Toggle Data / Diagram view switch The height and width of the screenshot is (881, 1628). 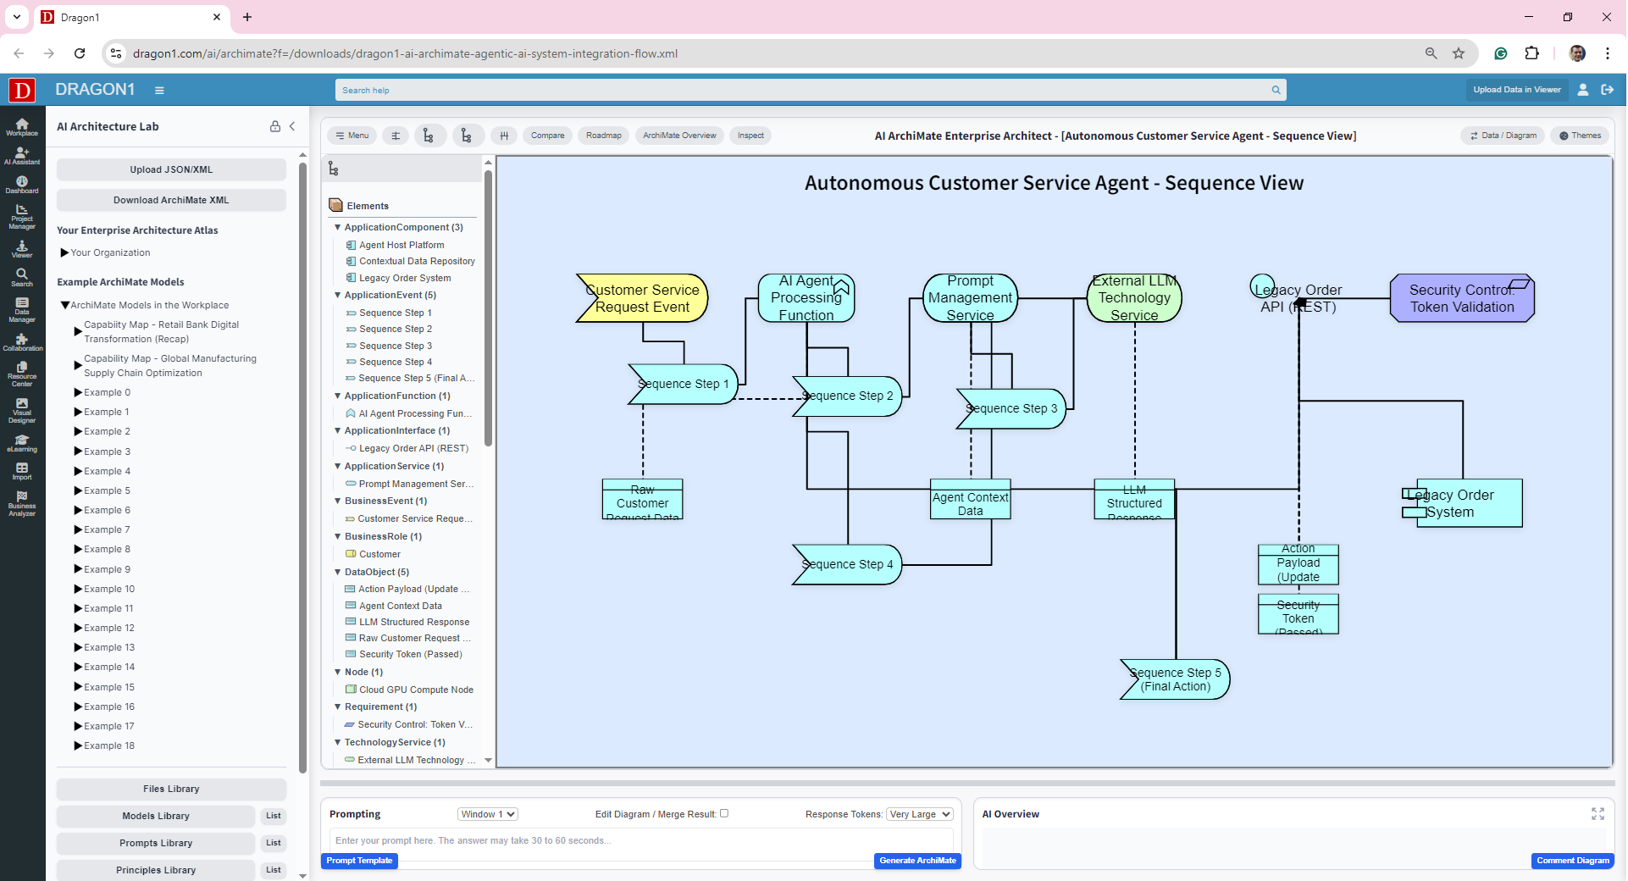coord(1503,136)
